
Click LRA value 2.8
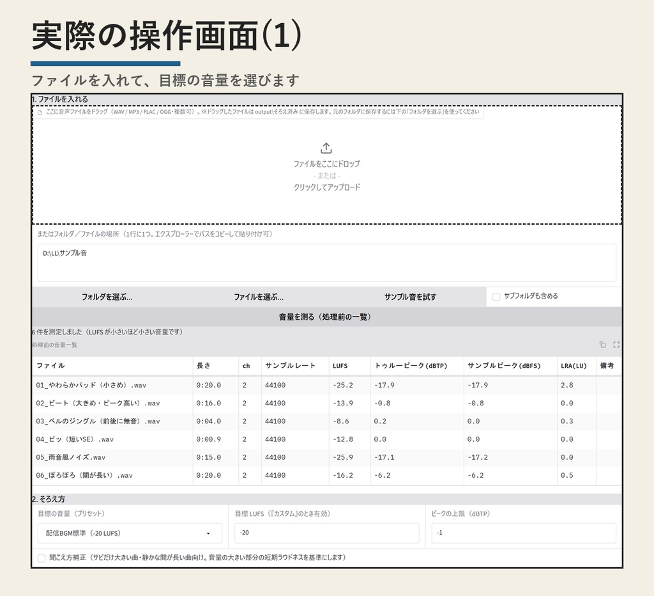pos(567,385)
